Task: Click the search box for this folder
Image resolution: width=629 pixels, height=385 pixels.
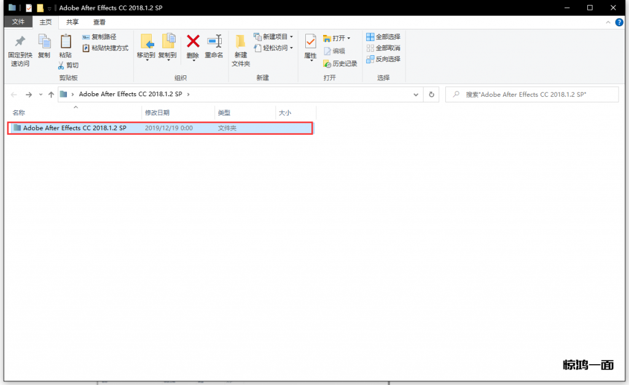Action: tap(532, 94)
